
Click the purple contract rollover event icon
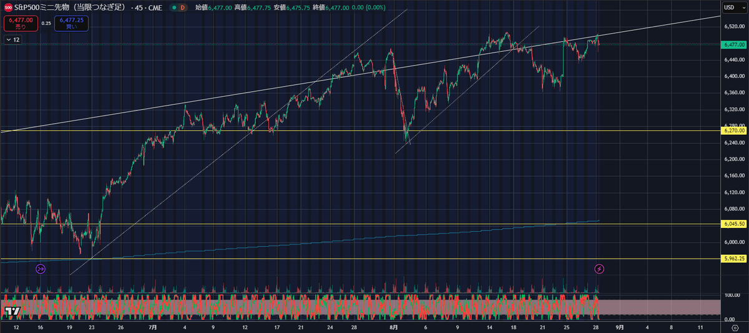[41, 269]
